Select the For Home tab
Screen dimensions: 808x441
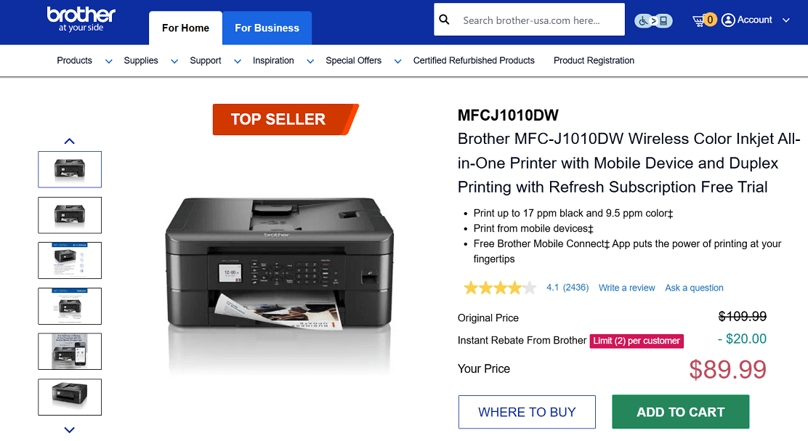(x=185, y=28)
